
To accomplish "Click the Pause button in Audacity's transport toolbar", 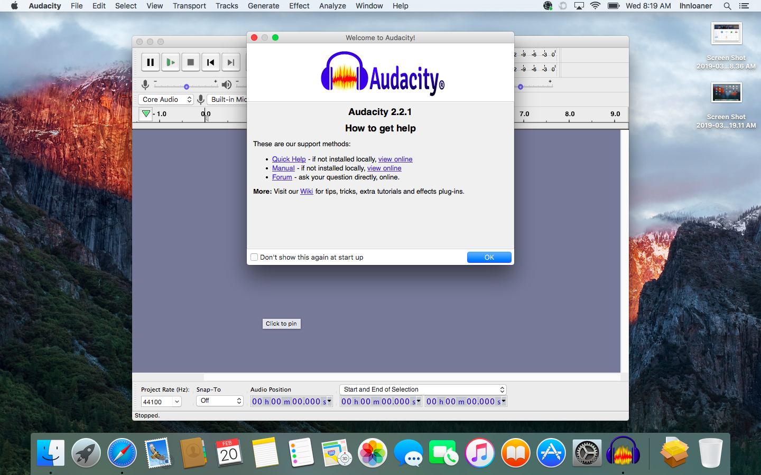I will tap(151, 62).
